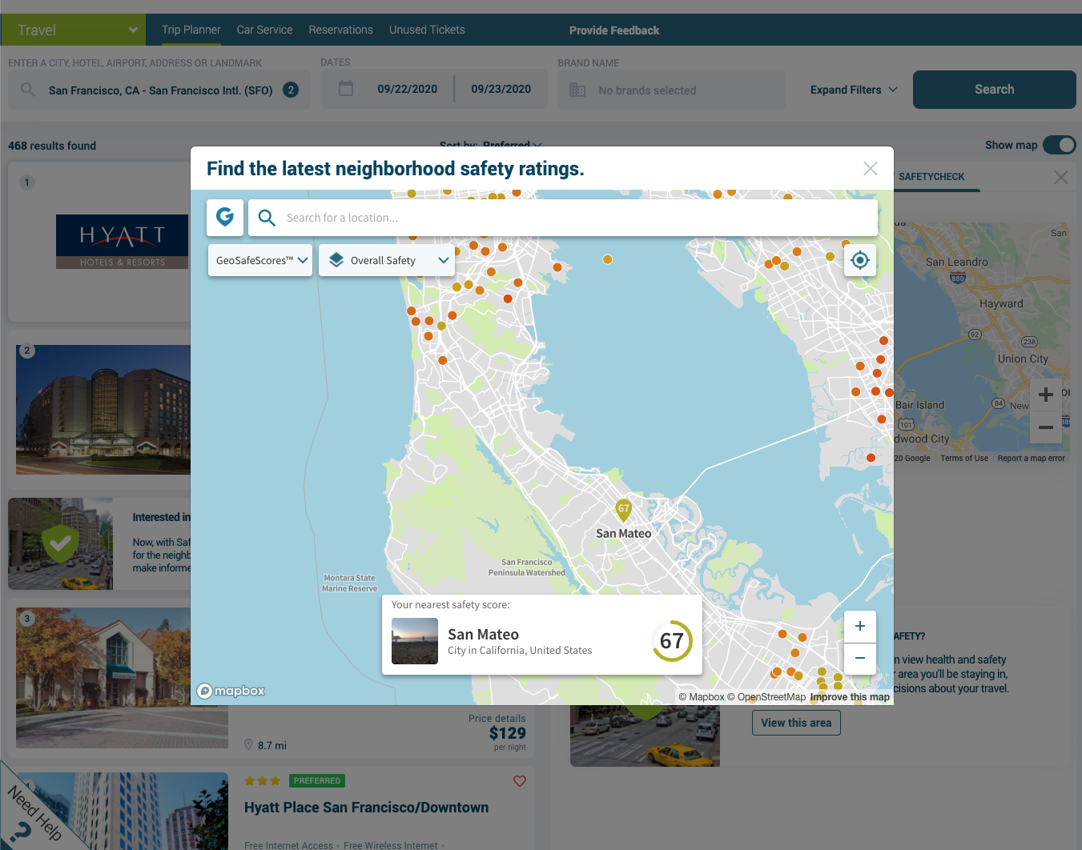The width and height of the screenshot is (1082, 850).
Task: Click the 2 locations count badge
Action: tap(291, 90)
